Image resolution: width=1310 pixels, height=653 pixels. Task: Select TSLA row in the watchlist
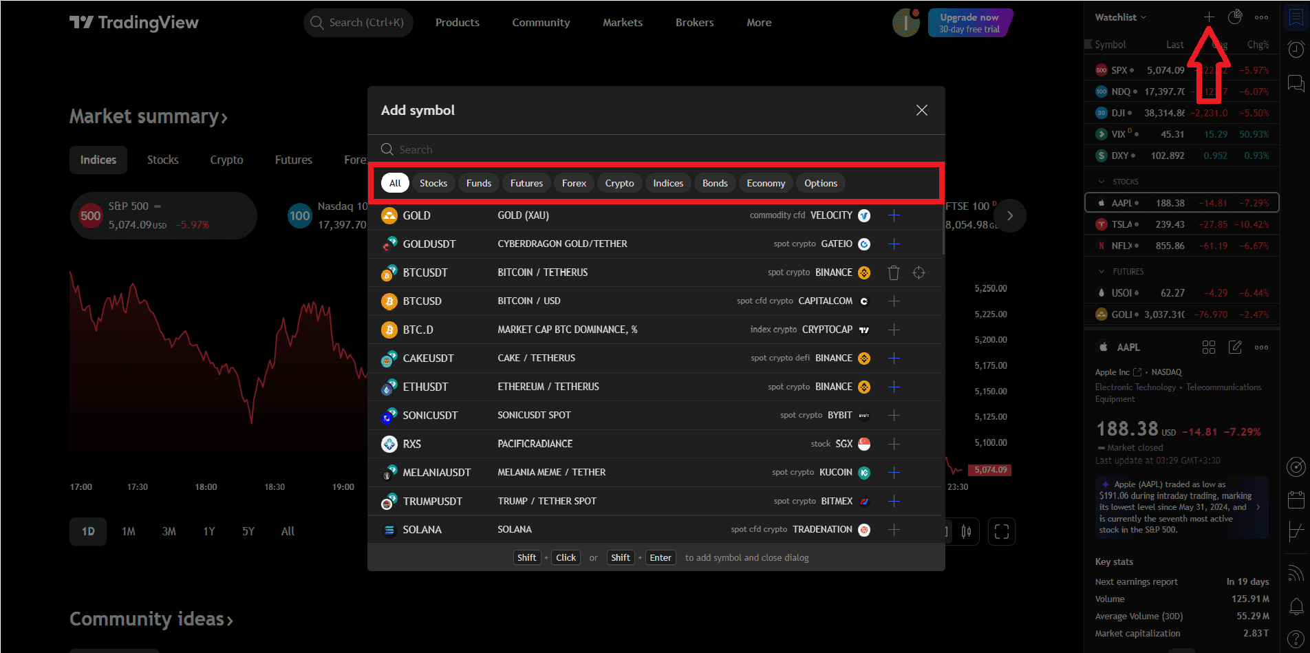[1181, 224]
